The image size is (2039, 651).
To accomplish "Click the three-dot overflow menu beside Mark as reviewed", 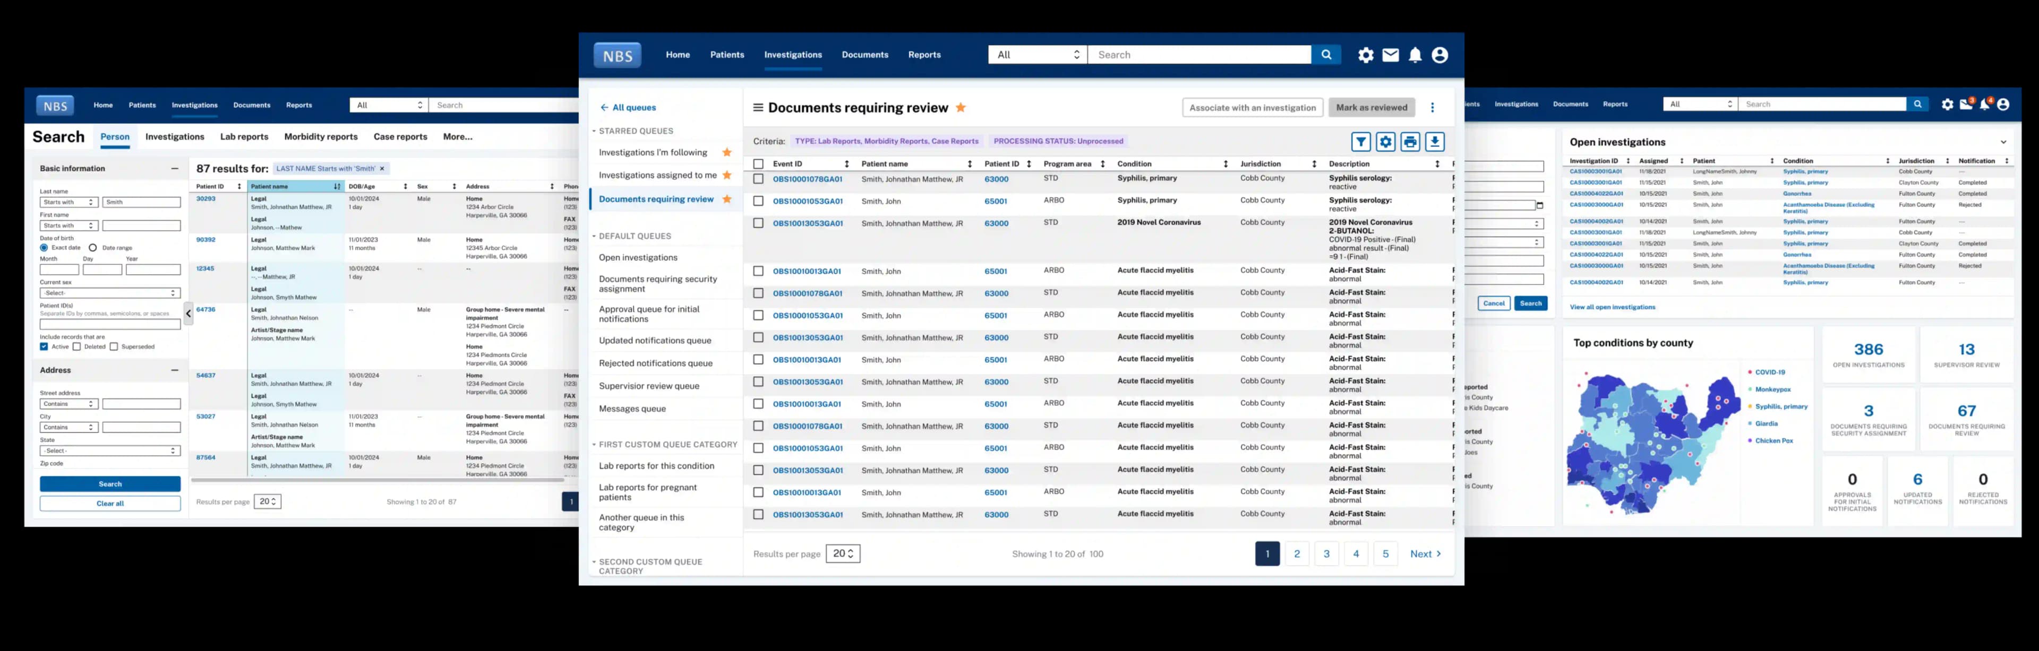I will [x=1433, y=107].
